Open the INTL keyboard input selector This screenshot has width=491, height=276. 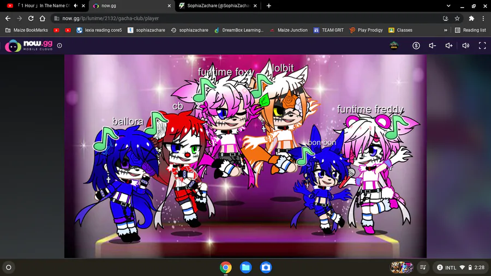pyautogui.click(x=451, y=267)
